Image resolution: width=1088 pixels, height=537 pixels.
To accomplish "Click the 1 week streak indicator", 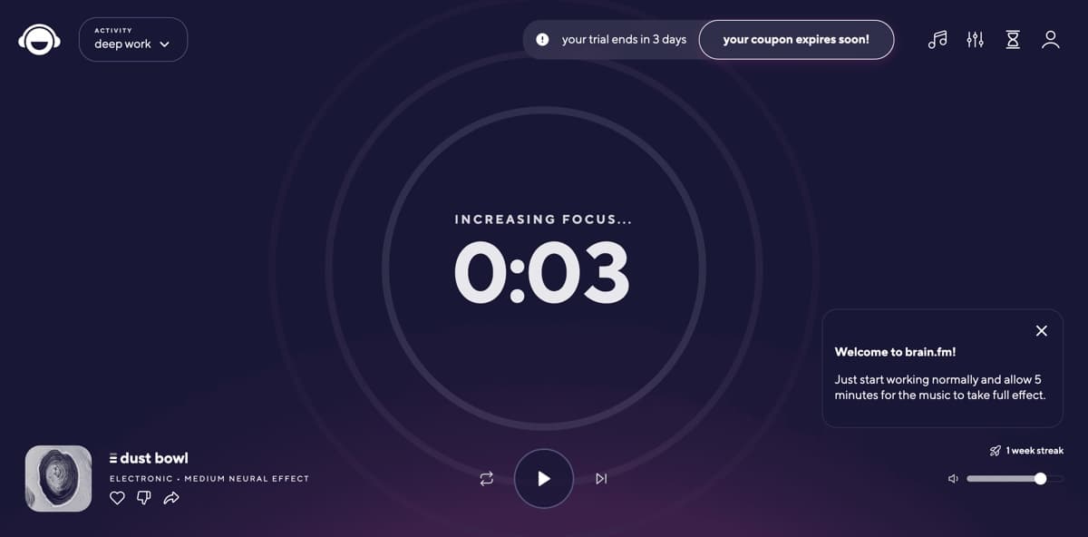I will 1026,451.
